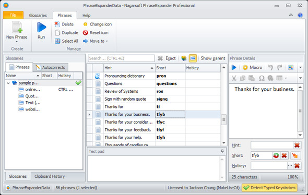Clear the Hotkey field with red X
Screen dimensions: 308x195
(x=297, y=166)
